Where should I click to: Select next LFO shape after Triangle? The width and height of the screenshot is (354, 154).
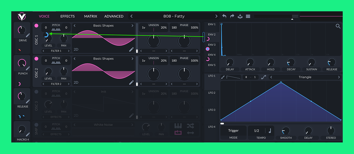point(339,77)
